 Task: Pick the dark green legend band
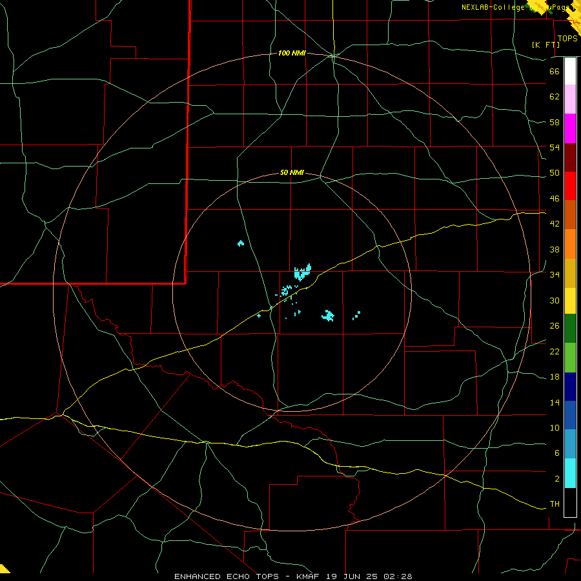570,329
